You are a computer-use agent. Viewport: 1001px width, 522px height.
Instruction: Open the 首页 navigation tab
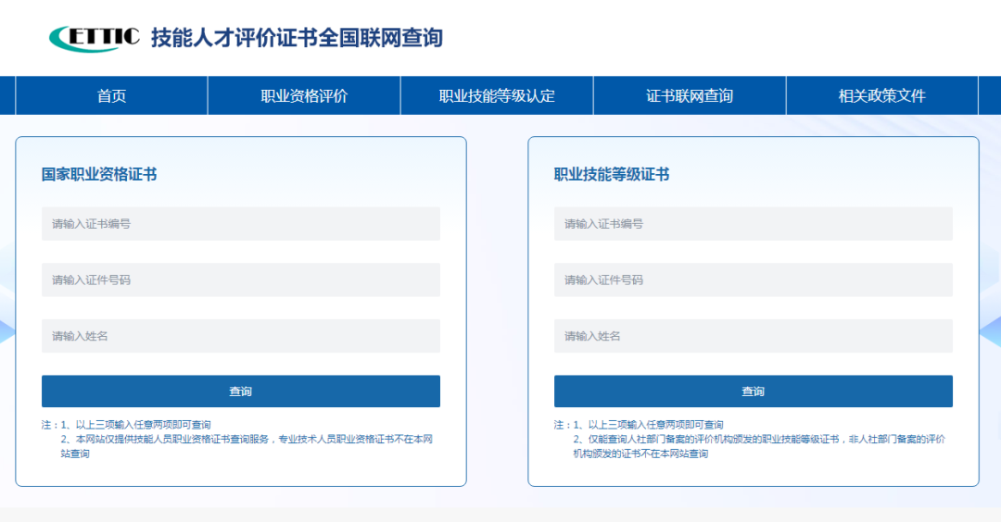[x=112, y=95]
